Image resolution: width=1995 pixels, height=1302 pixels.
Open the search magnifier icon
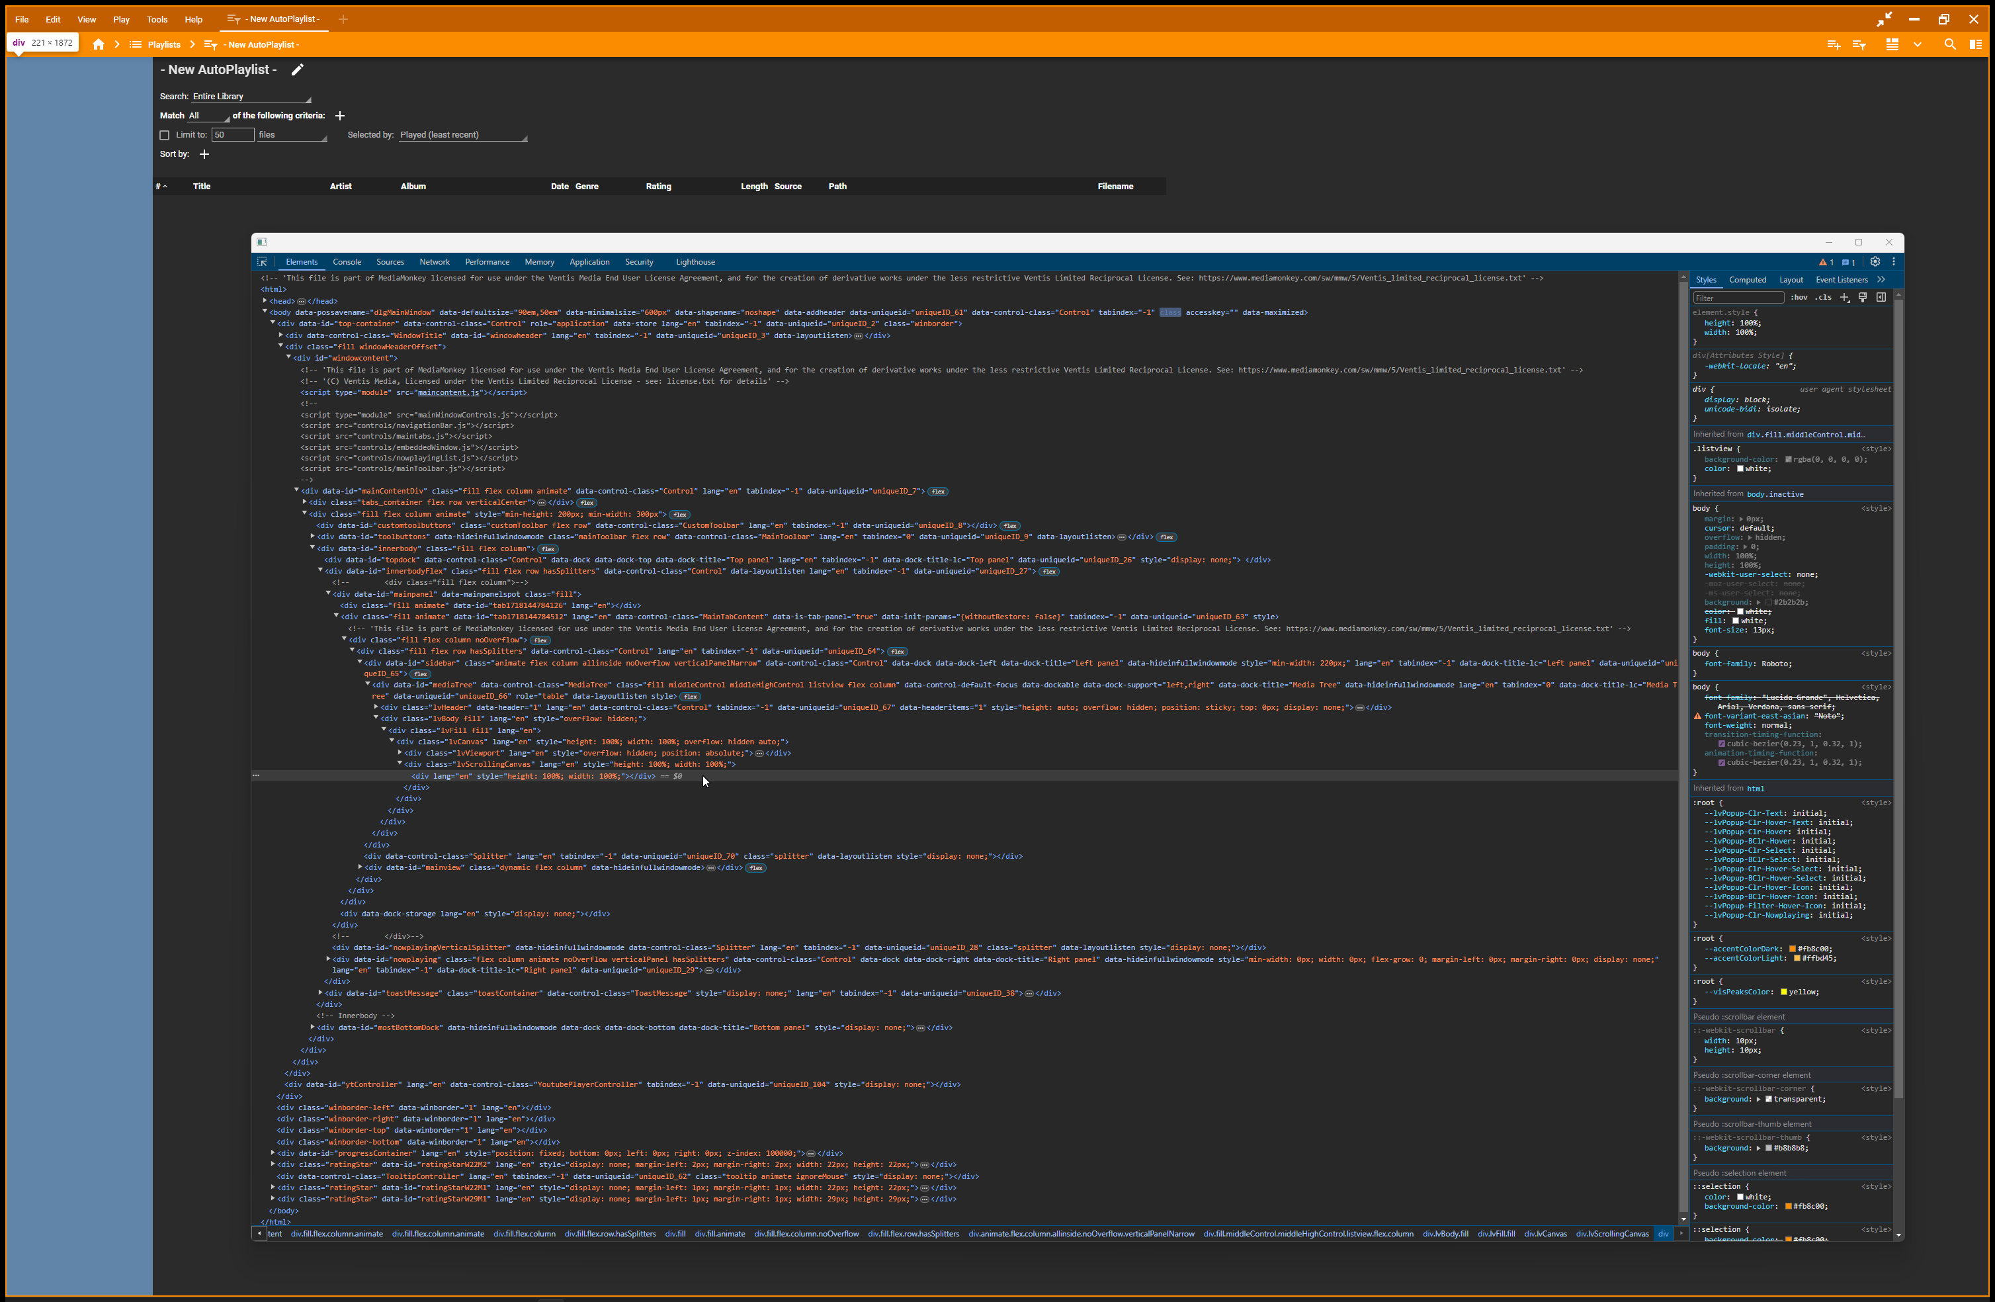point(1950,44)
